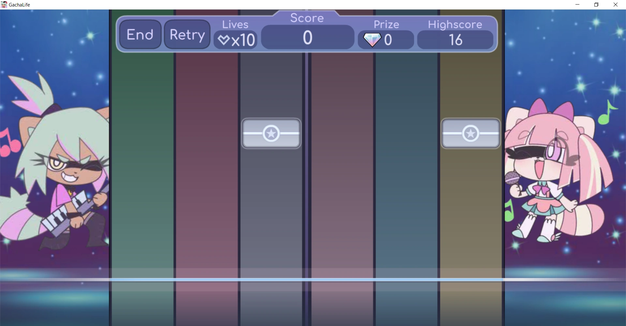
Task: Click the Score header banner at top
Action: coord(307,18)
